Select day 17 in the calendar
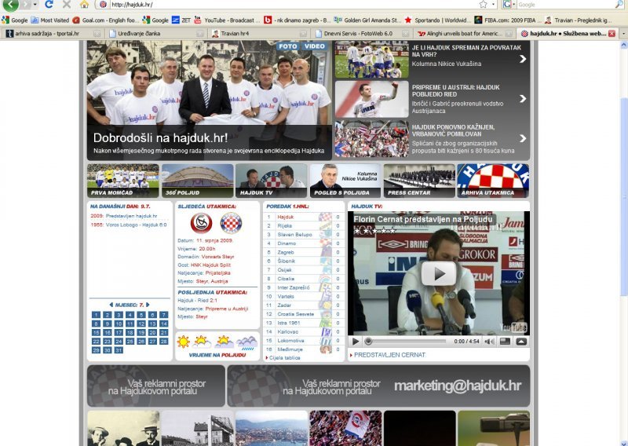 click(119, 333)
